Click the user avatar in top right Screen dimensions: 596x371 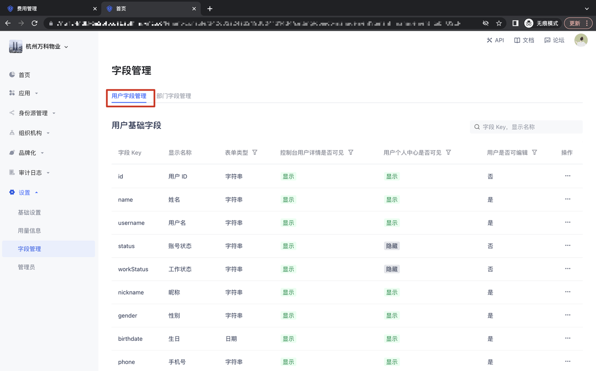click(581, 40)
